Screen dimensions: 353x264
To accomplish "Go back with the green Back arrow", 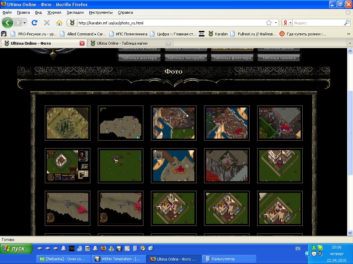I will (x=8, y=23).
